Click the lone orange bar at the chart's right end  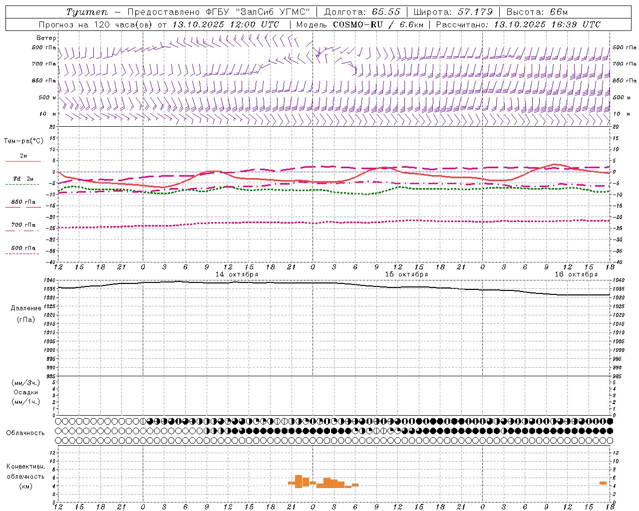pyautogui.click(x=603, y=483)
